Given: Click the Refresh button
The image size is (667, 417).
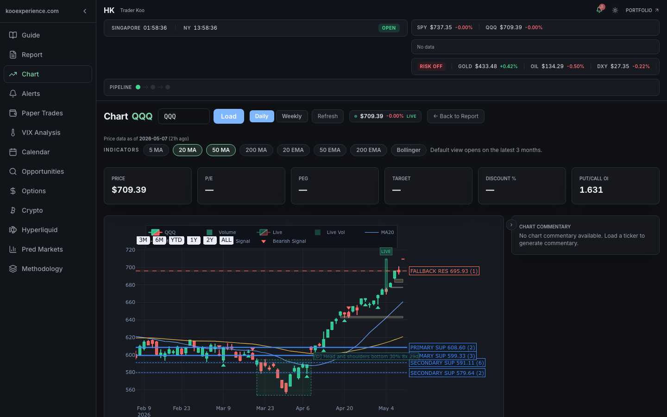Looking at the screenshot, I should coord(327,116).
